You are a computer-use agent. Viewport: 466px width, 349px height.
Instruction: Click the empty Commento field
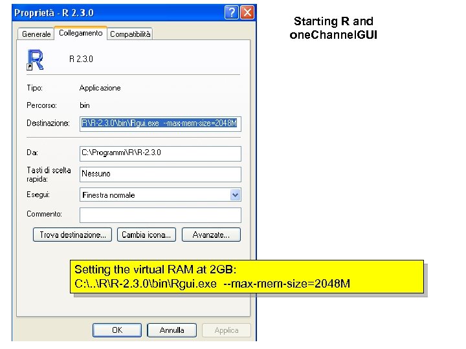[x=161, y=215]
